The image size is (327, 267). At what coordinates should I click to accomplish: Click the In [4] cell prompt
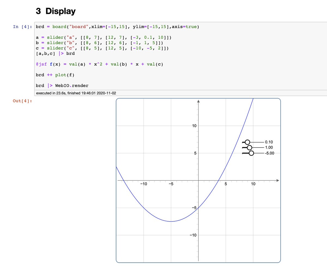pyautogui.click(x=22, y=27)
